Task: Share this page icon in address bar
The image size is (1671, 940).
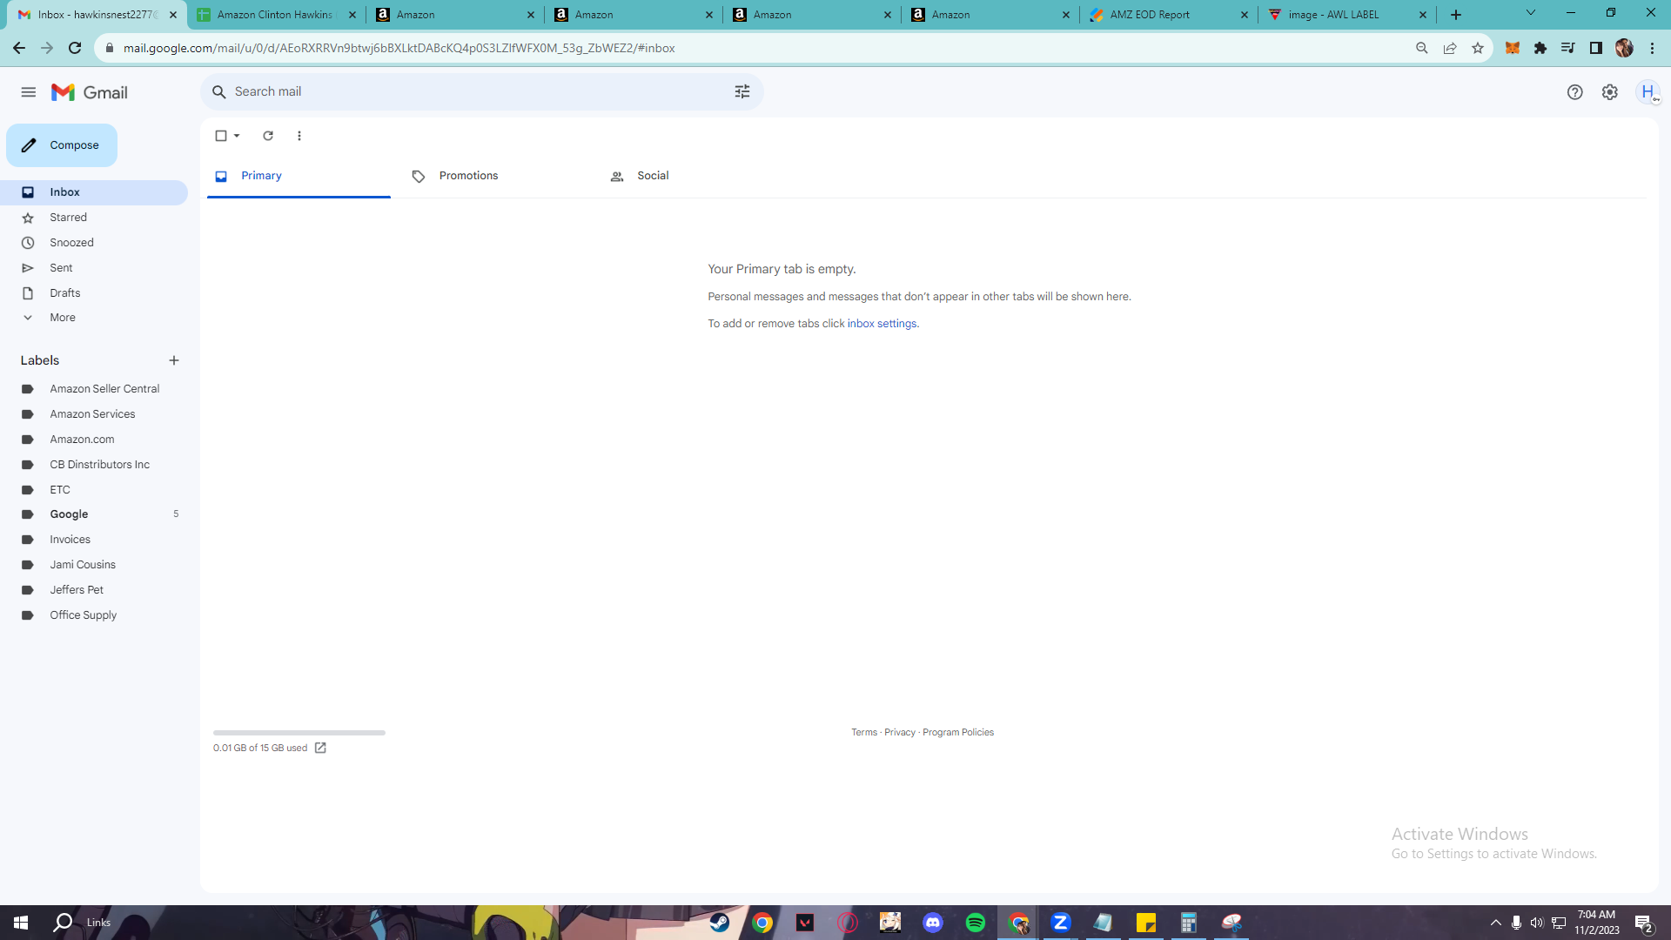Action: pyautogui.click(x=1450, y=48)
